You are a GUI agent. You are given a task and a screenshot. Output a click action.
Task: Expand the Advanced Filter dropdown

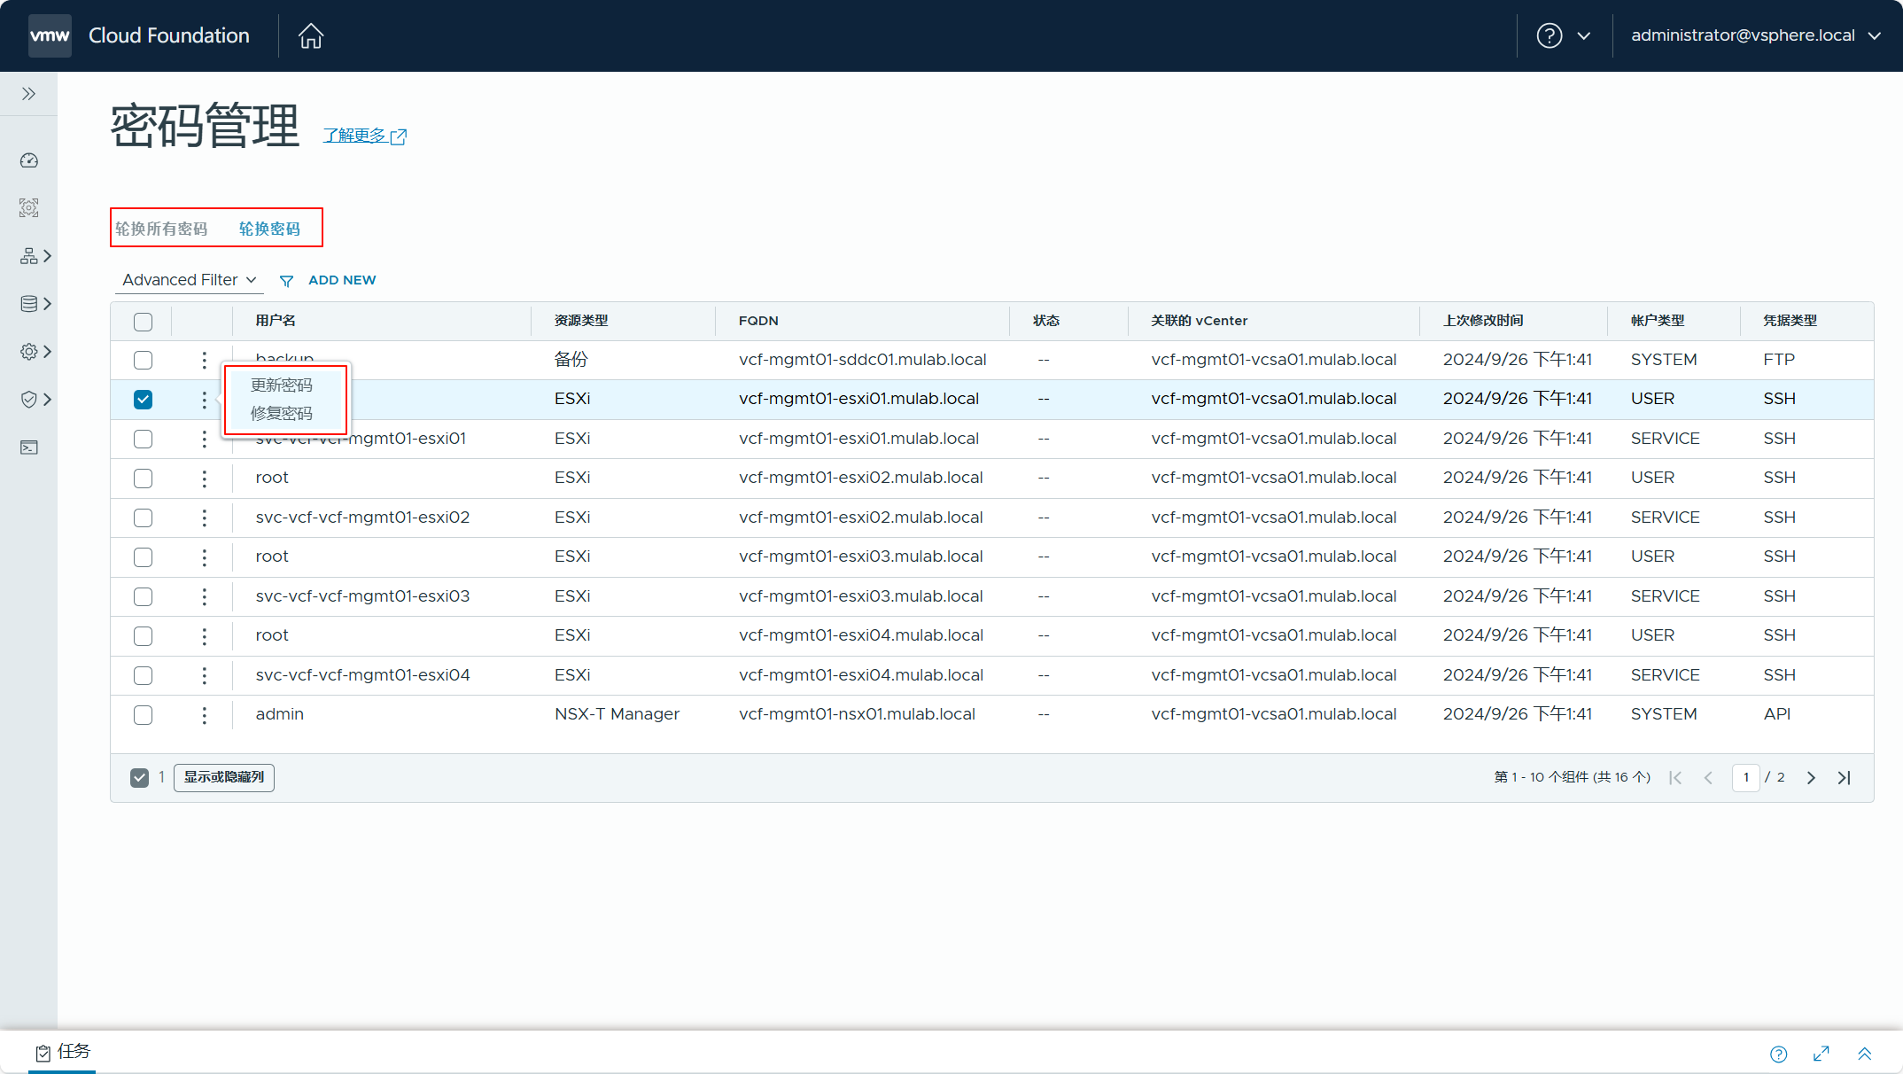coord(190,280)
